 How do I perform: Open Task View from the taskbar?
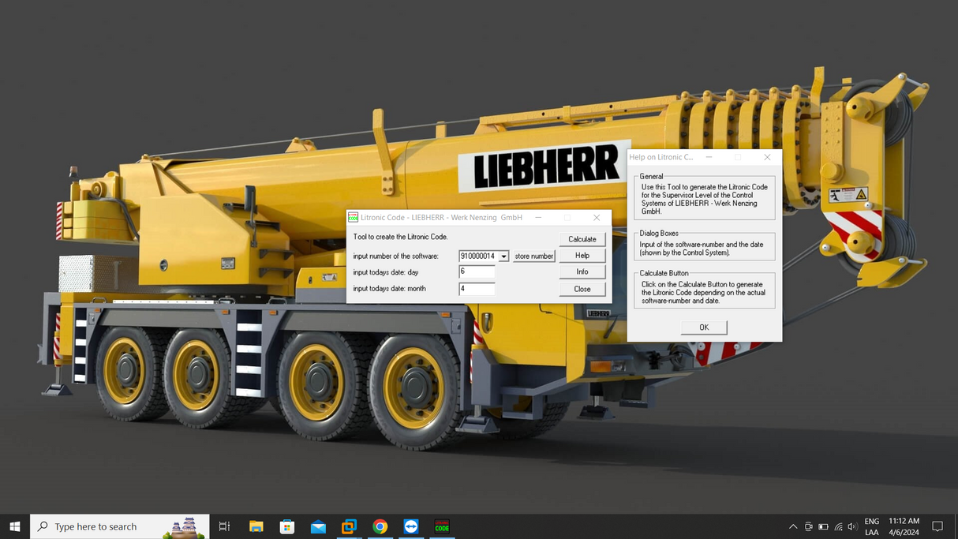pos(225,526)
